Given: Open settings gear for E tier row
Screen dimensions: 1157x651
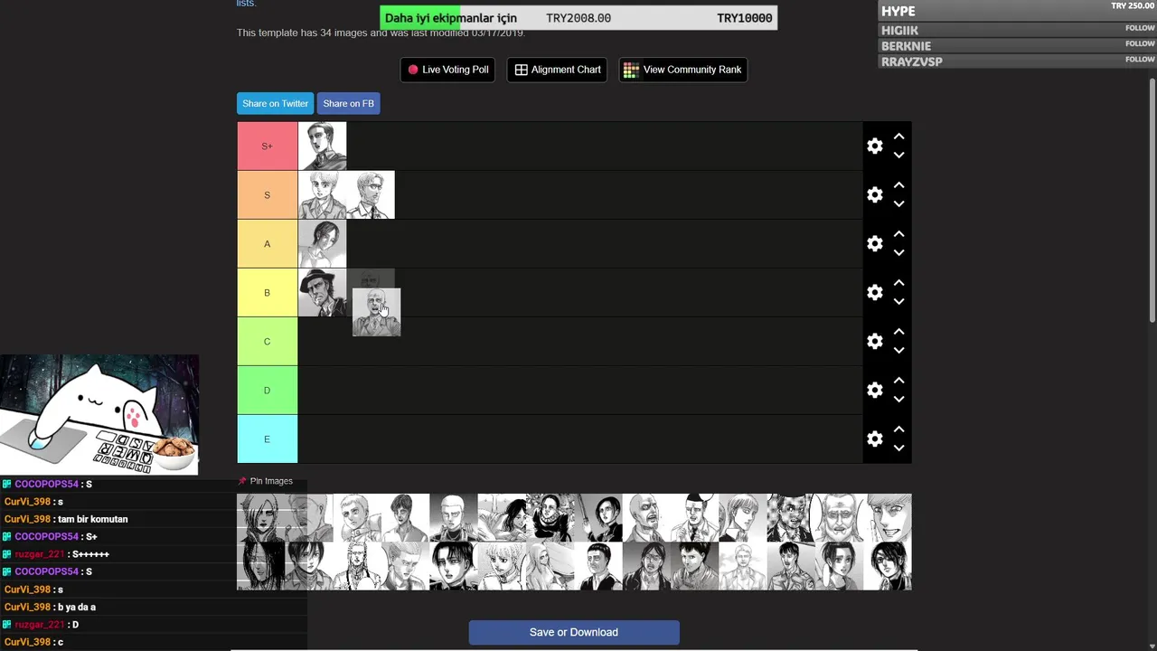Looking at the screenshot, I should [x=874, y=439].
